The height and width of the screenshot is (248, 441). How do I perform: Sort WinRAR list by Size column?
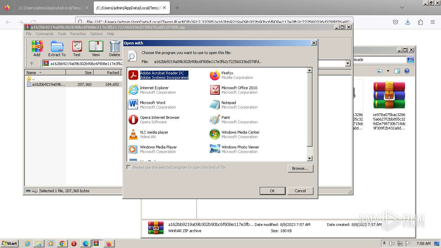click(80, 73)
